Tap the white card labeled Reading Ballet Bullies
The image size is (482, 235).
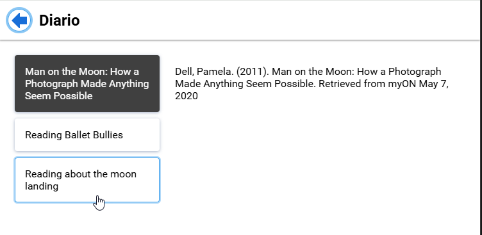click(87, 135)
